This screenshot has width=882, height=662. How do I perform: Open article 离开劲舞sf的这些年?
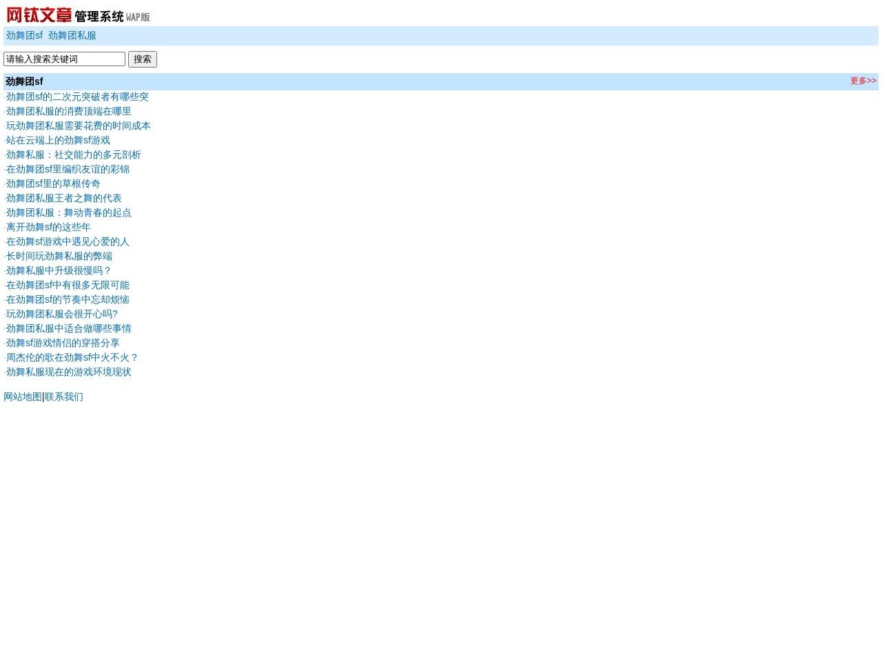pos(48,228)
